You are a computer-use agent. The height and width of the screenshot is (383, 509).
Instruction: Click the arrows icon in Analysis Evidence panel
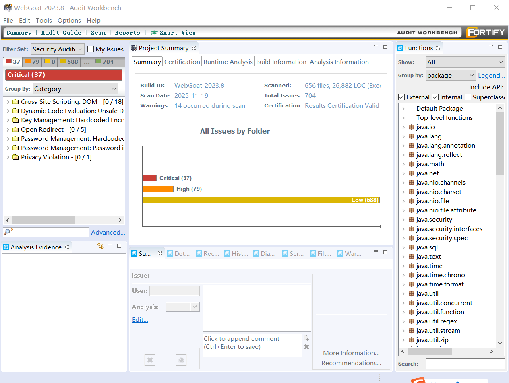point(101,246)
